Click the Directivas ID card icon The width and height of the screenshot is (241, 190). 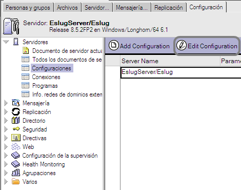pyautogui.click(x=16, y=138)
